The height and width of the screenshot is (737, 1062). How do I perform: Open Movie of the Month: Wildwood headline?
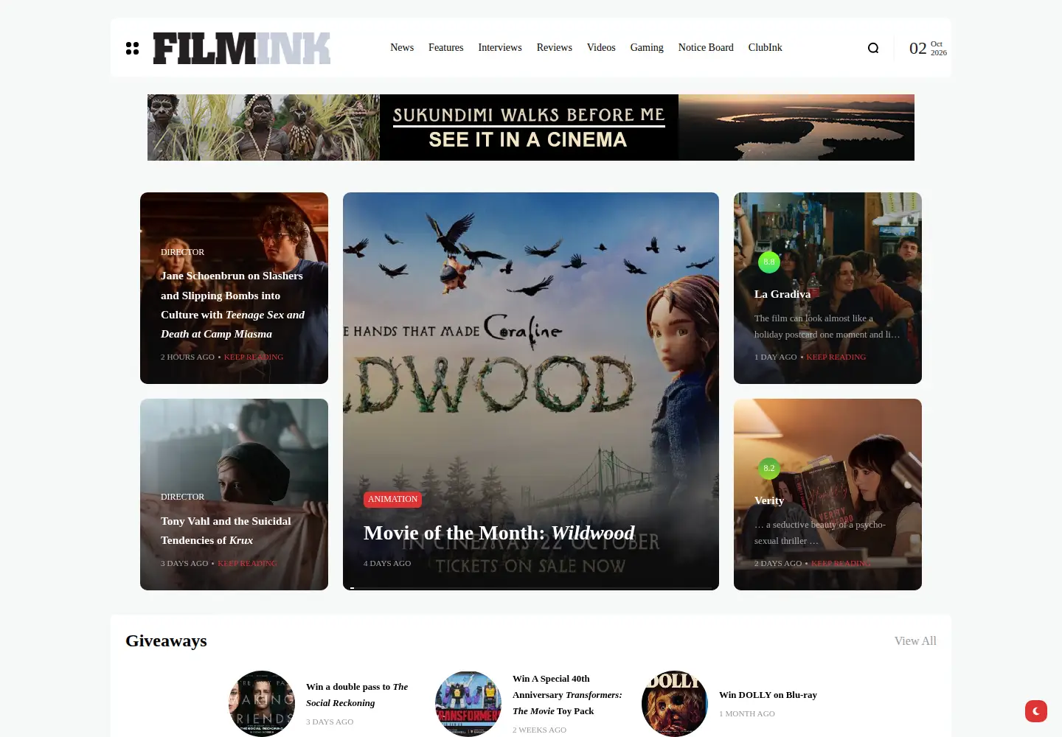499,533
